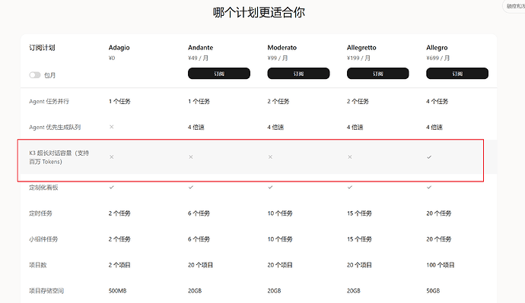This screenshot has height=303, width=525.
Task: Subscribe to the Allegro ¥699 plan
Action: [x=457, y=74]
